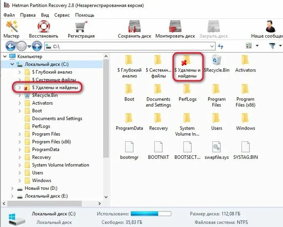Click tree scroll-down arrow

coord(106,197)
